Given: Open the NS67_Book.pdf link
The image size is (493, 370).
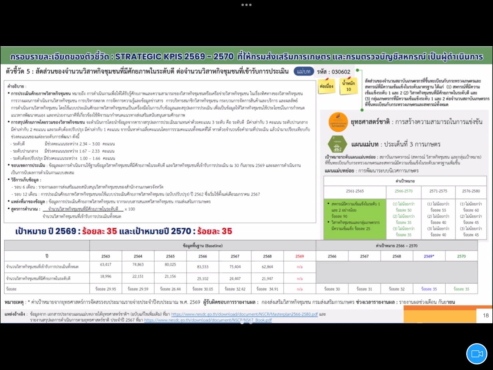Looking at the screenshot, I should [x=208, y=320].
